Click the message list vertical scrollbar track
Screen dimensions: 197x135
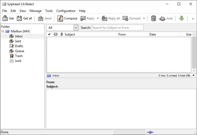coord(194,53)
